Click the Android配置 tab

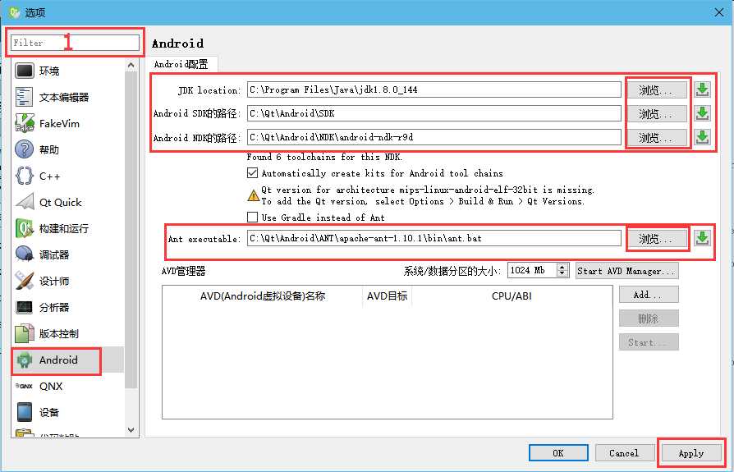pos(181,64)
